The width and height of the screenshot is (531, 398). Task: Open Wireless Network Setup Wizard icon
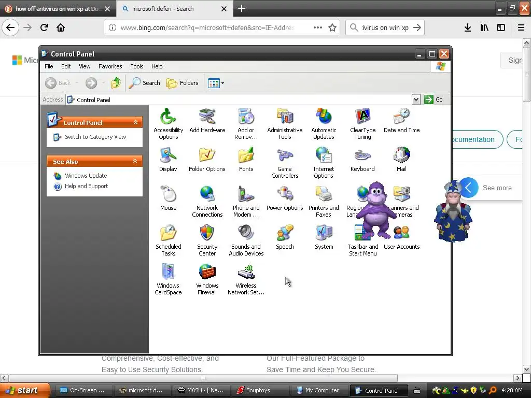pyautogui.click(x=246, y=279)
